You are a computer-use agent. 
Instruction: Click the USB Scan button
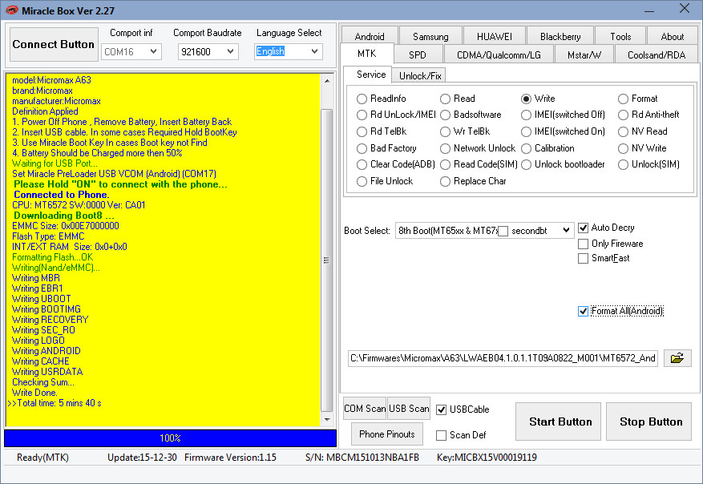tap(409, 409)
